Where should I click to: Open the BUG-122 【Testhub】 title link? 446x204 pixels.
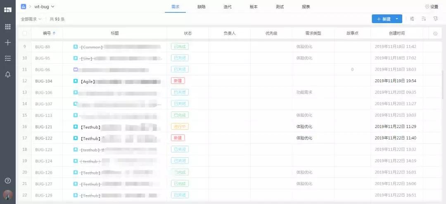(118, 138)
